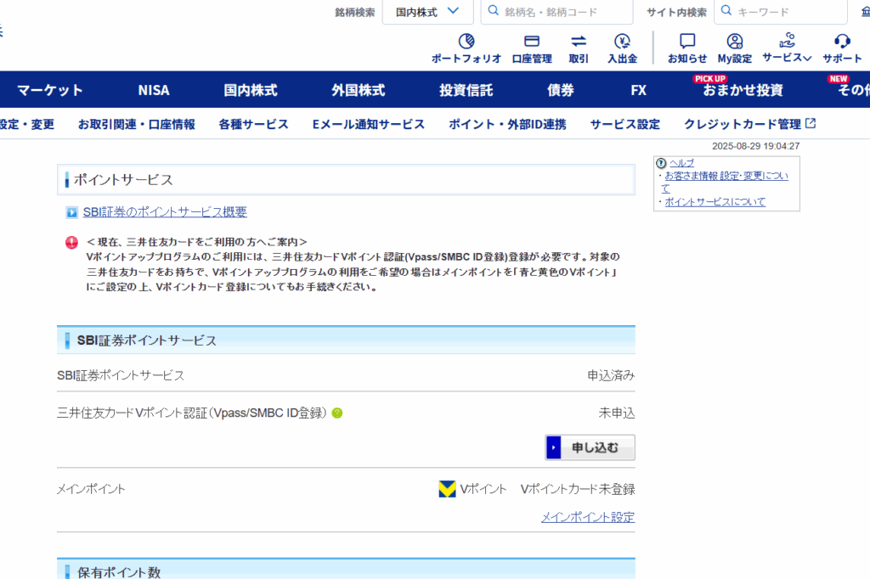Screen dimensions: 870x579
Task: Open the 入出金 deposit/withdrawal icon
Action: coord(622,41)
